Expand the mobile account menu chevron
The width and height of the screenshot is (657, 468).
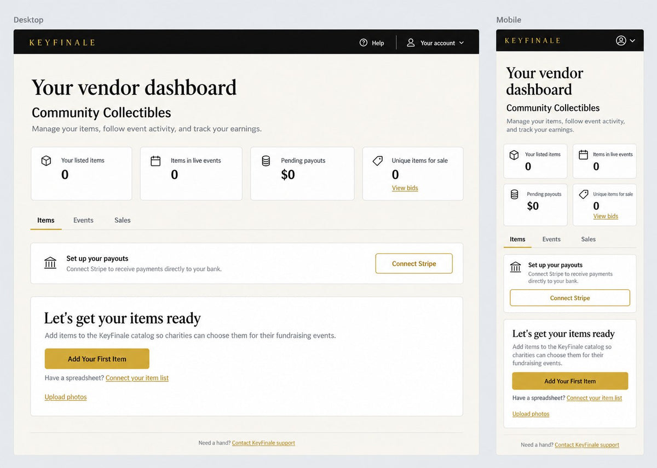tap(632, 41)
